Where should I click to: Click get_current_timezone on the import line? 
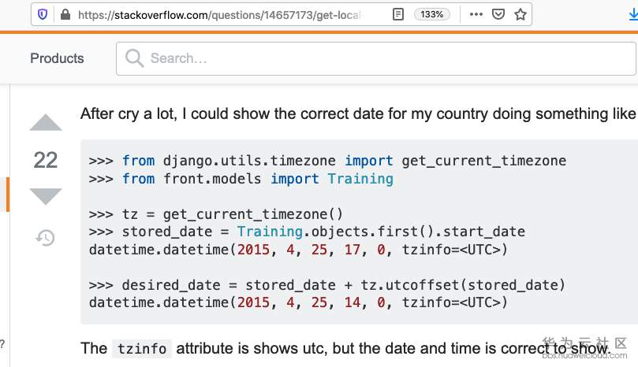483,161
